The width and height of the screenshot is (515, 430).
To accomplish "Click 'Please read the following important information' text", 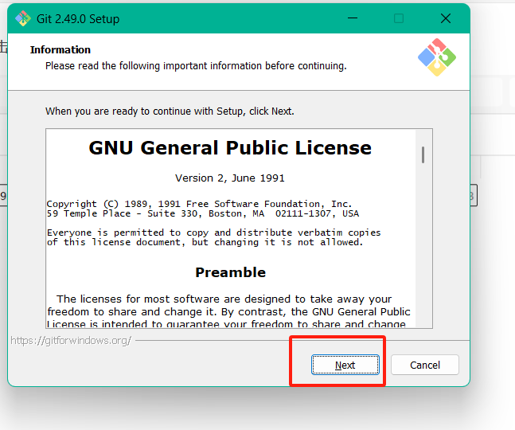I will [196, 66].
